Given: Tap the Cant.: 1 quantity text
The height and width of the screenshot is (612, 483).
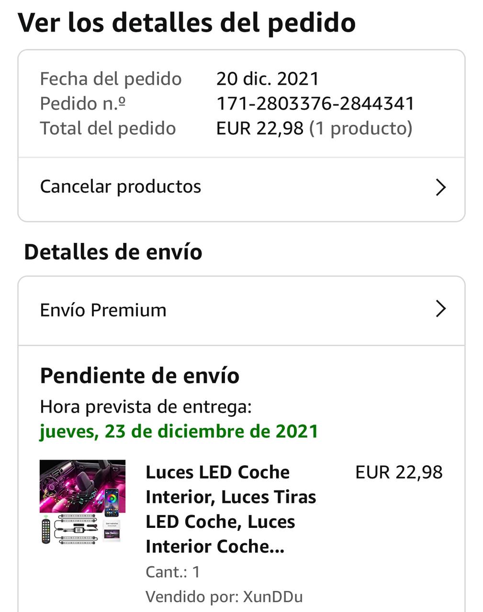Looking at the screenshot, I should tap(173, 572).
